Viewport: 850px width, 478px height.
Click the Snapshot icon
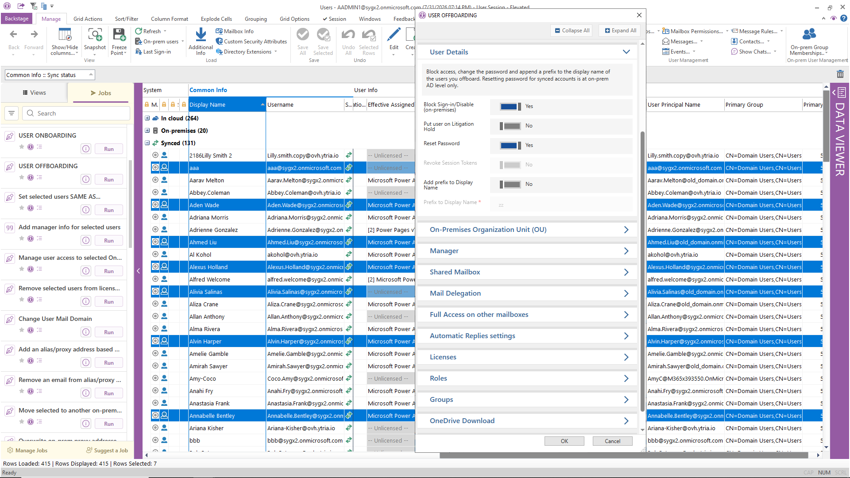pos(95,35)
